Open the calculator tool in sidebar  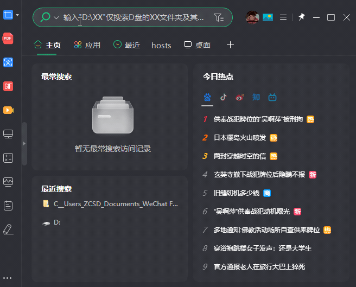(8, 158)
